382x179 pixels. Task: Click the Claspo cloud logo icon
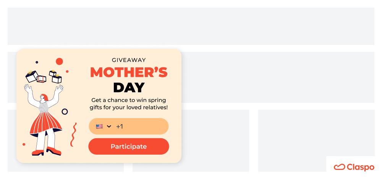coord(339,167)
